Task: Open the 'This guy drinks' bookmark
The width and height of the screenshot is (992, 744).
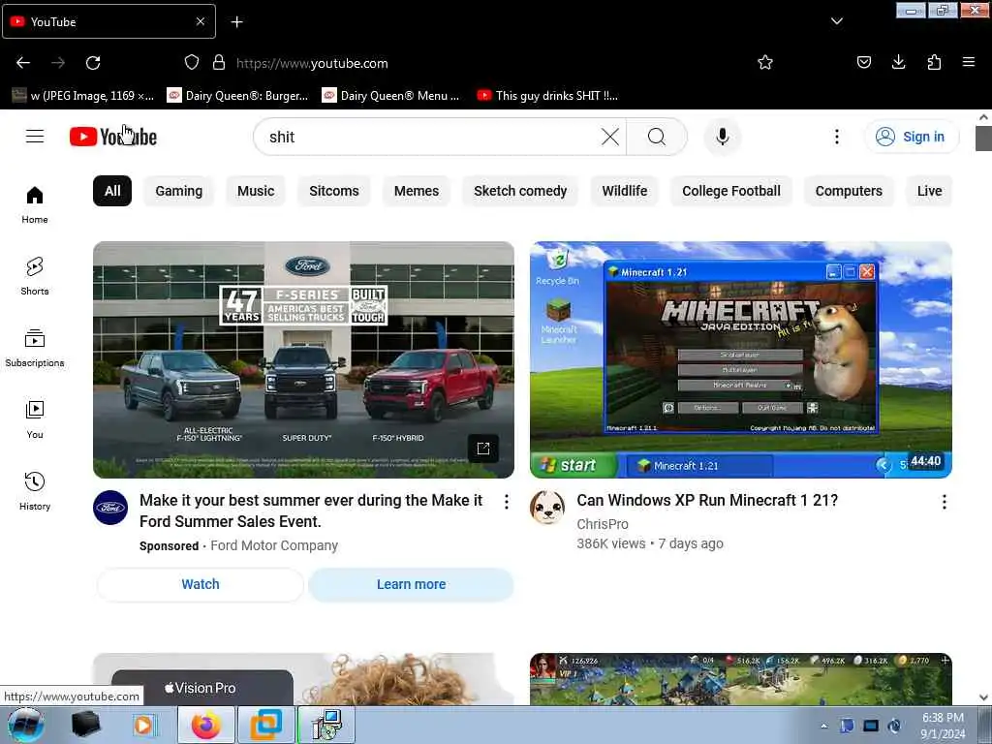Action: [548, 96]
